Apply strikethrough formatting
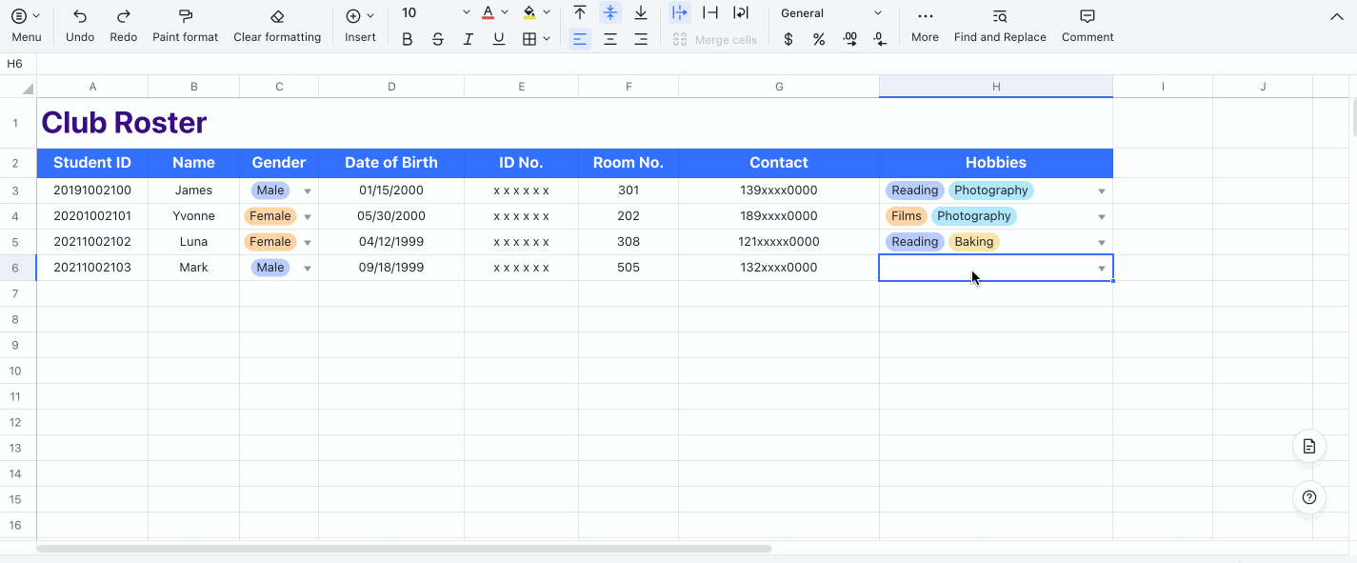1357x563 pixels. [x=437, y=39]
